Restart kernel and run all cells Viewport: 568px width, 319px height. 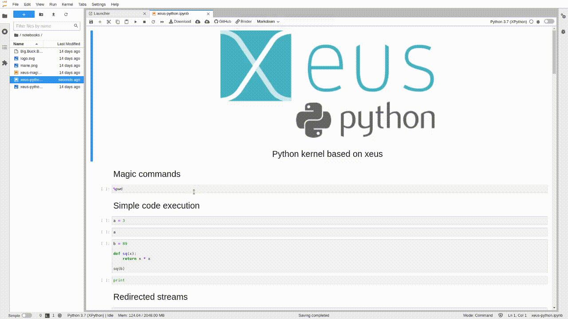click(x=162, y=22)
